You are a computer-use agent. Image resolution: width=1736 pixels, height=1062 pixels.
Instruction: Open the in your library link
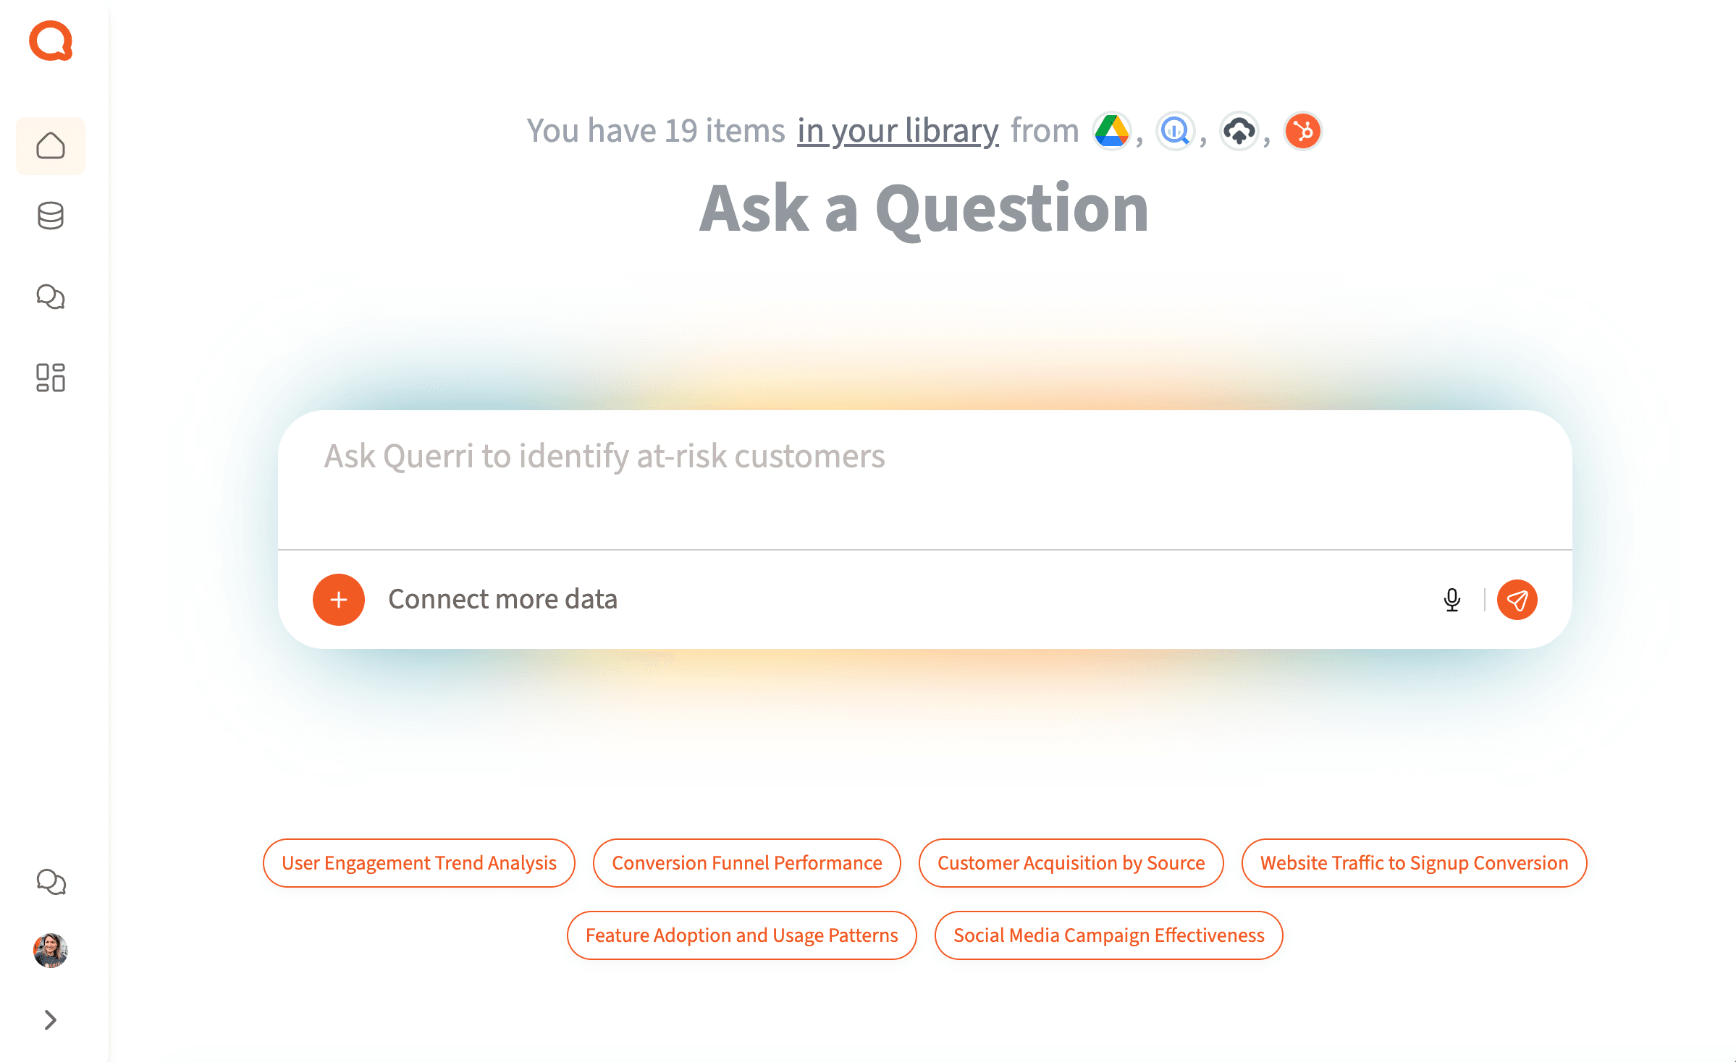tap(898, 130)
